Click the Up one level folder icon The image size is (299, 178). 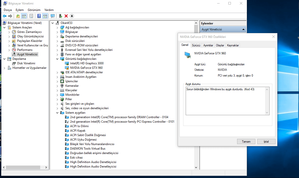[18, 16]
